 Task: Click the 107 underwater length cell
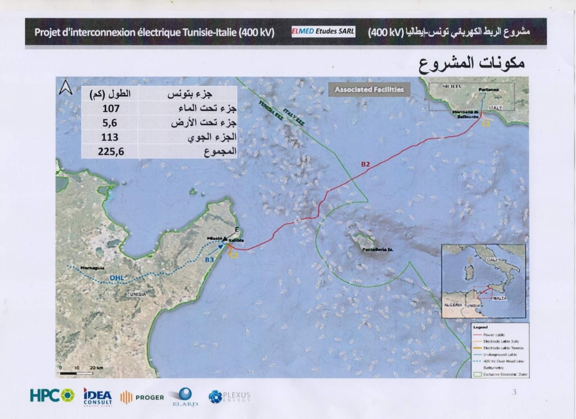(111, 108)
